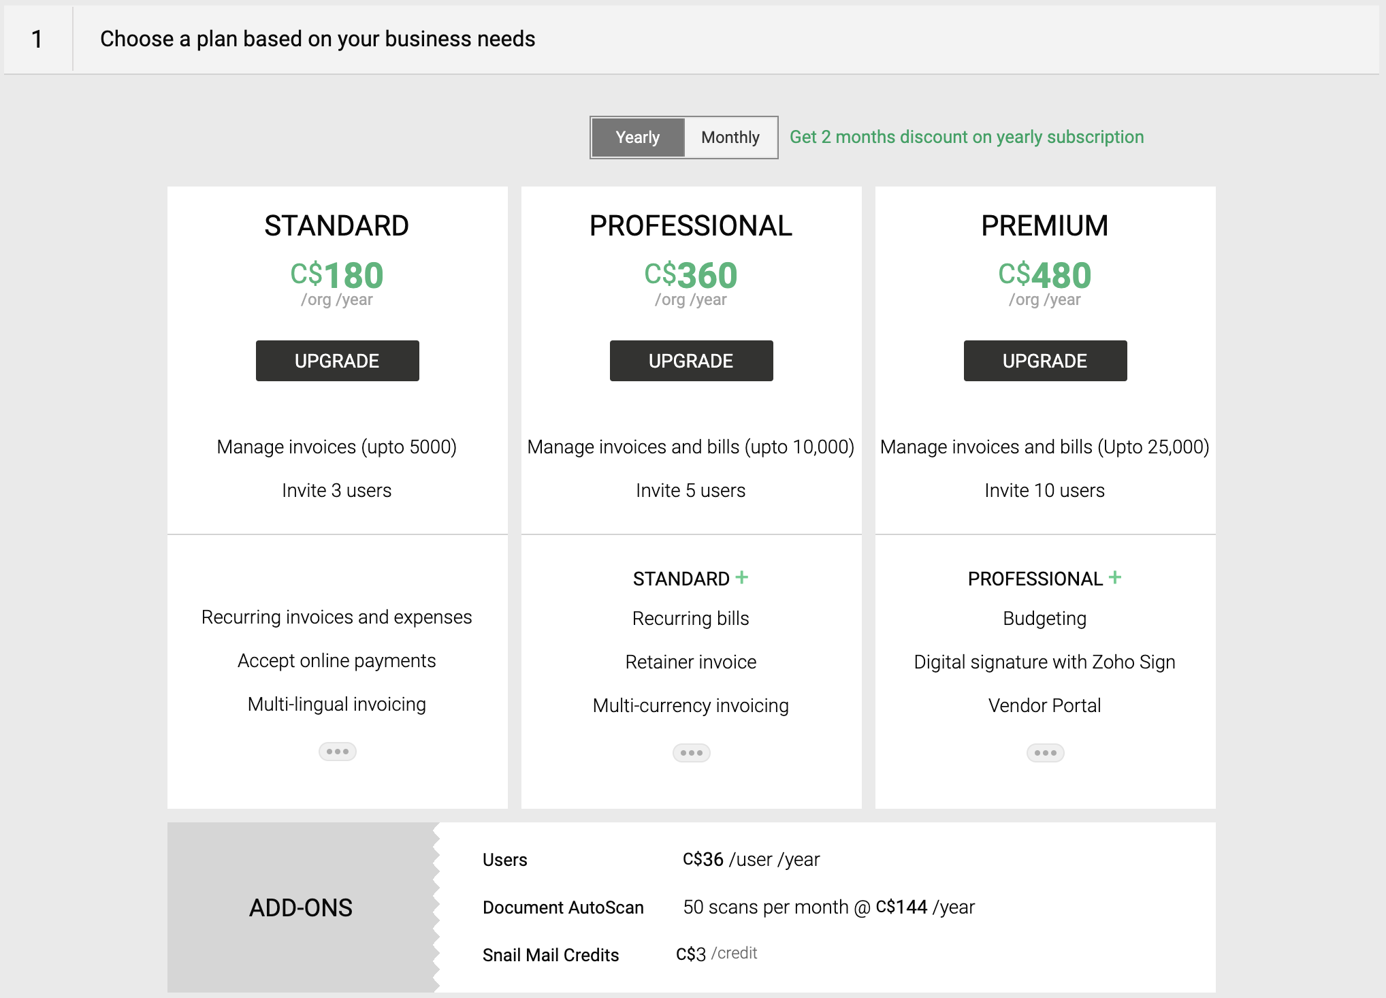Upgrade to the Premium plan

(1045, 361)
